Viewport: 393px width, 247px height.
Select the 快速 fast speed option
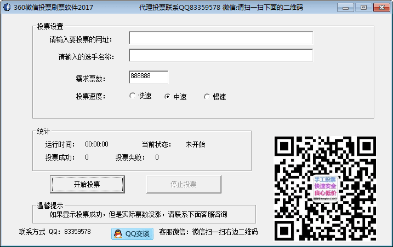132,96
